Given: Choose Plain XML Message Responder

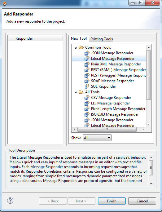Looking at the screenshot, I should [x=116, y=64].
